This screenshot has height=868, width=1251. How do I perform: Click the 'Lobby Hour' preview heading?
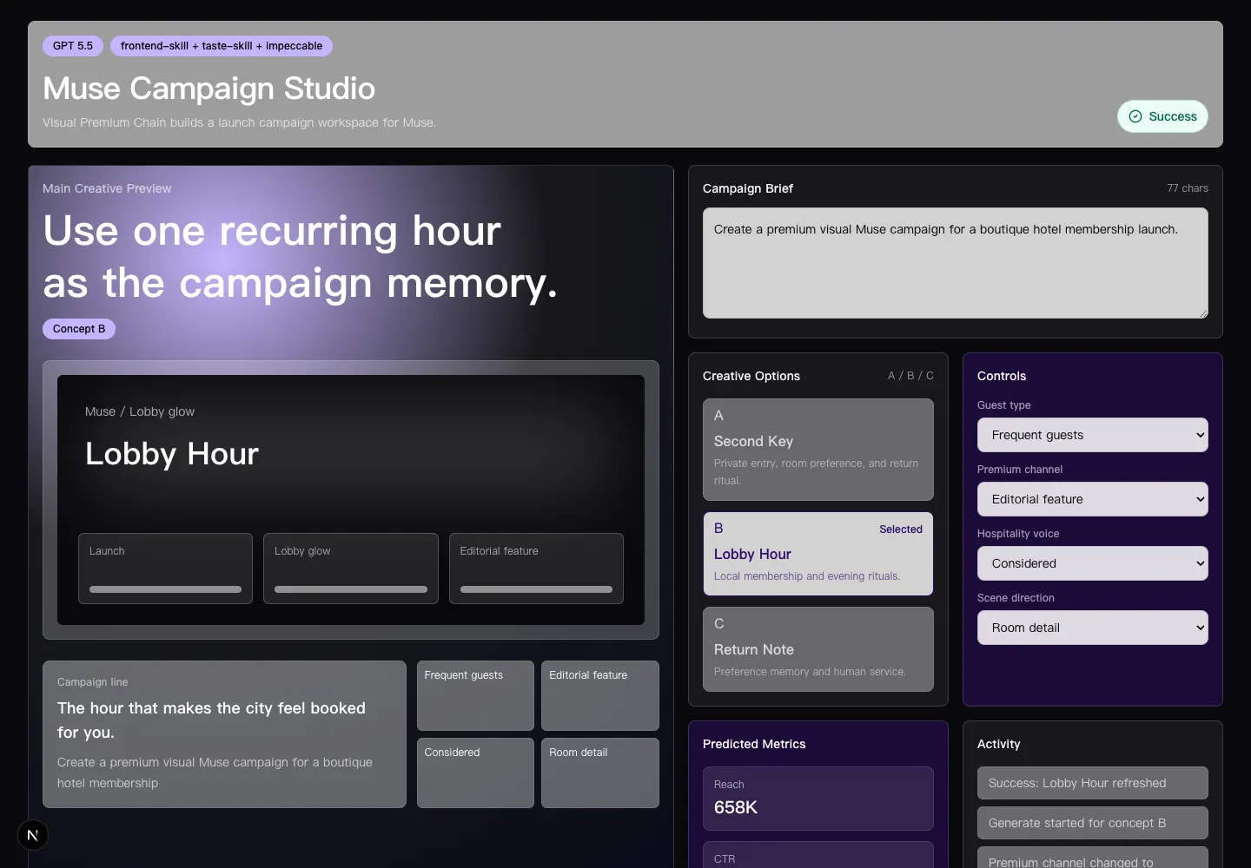172,454
